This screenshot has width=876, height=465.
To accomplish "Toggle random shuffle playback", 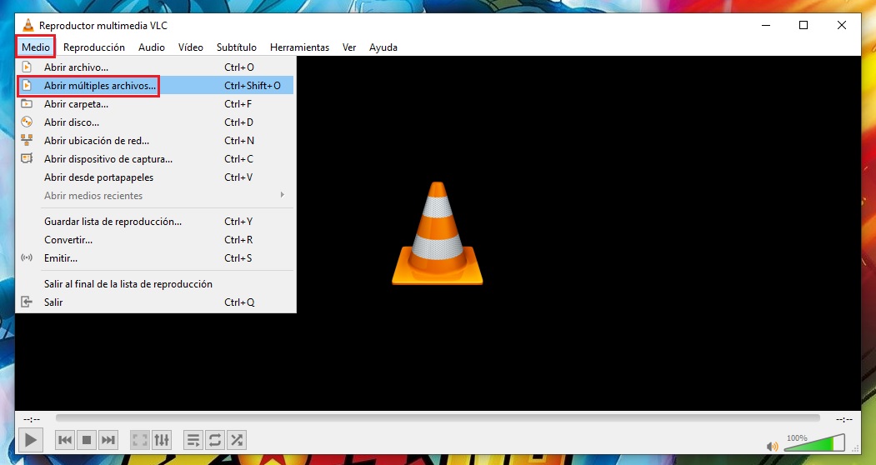I will [x=237, y=439].
